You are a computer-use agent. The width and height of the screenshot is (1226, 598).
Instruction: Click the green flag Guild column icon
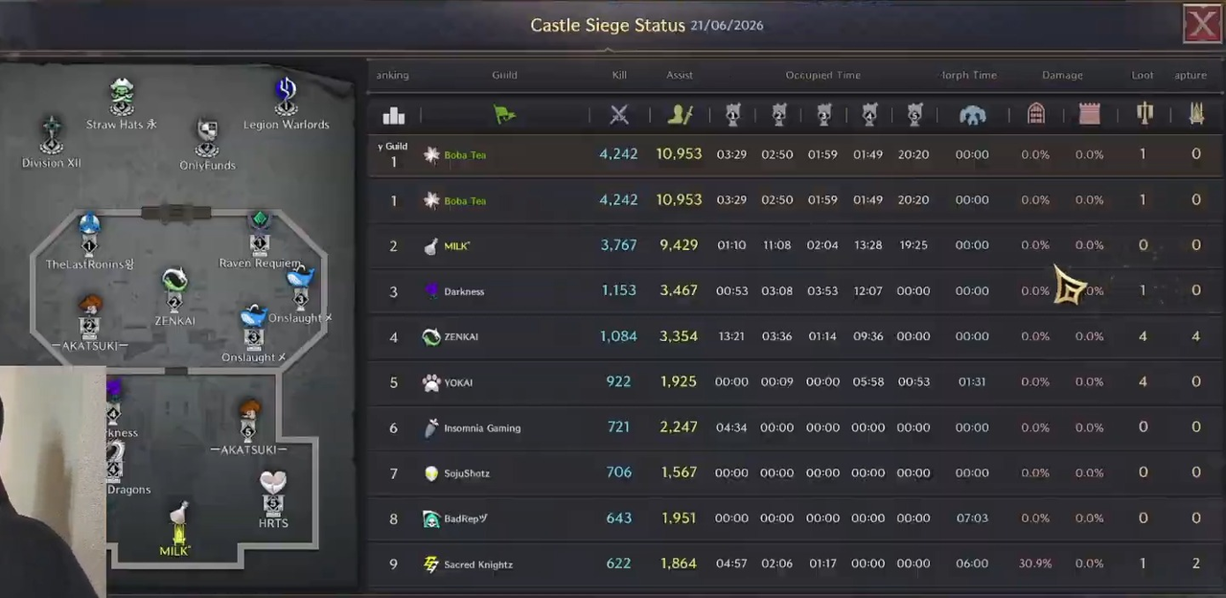pyautogui.click(x=504, y=115)
